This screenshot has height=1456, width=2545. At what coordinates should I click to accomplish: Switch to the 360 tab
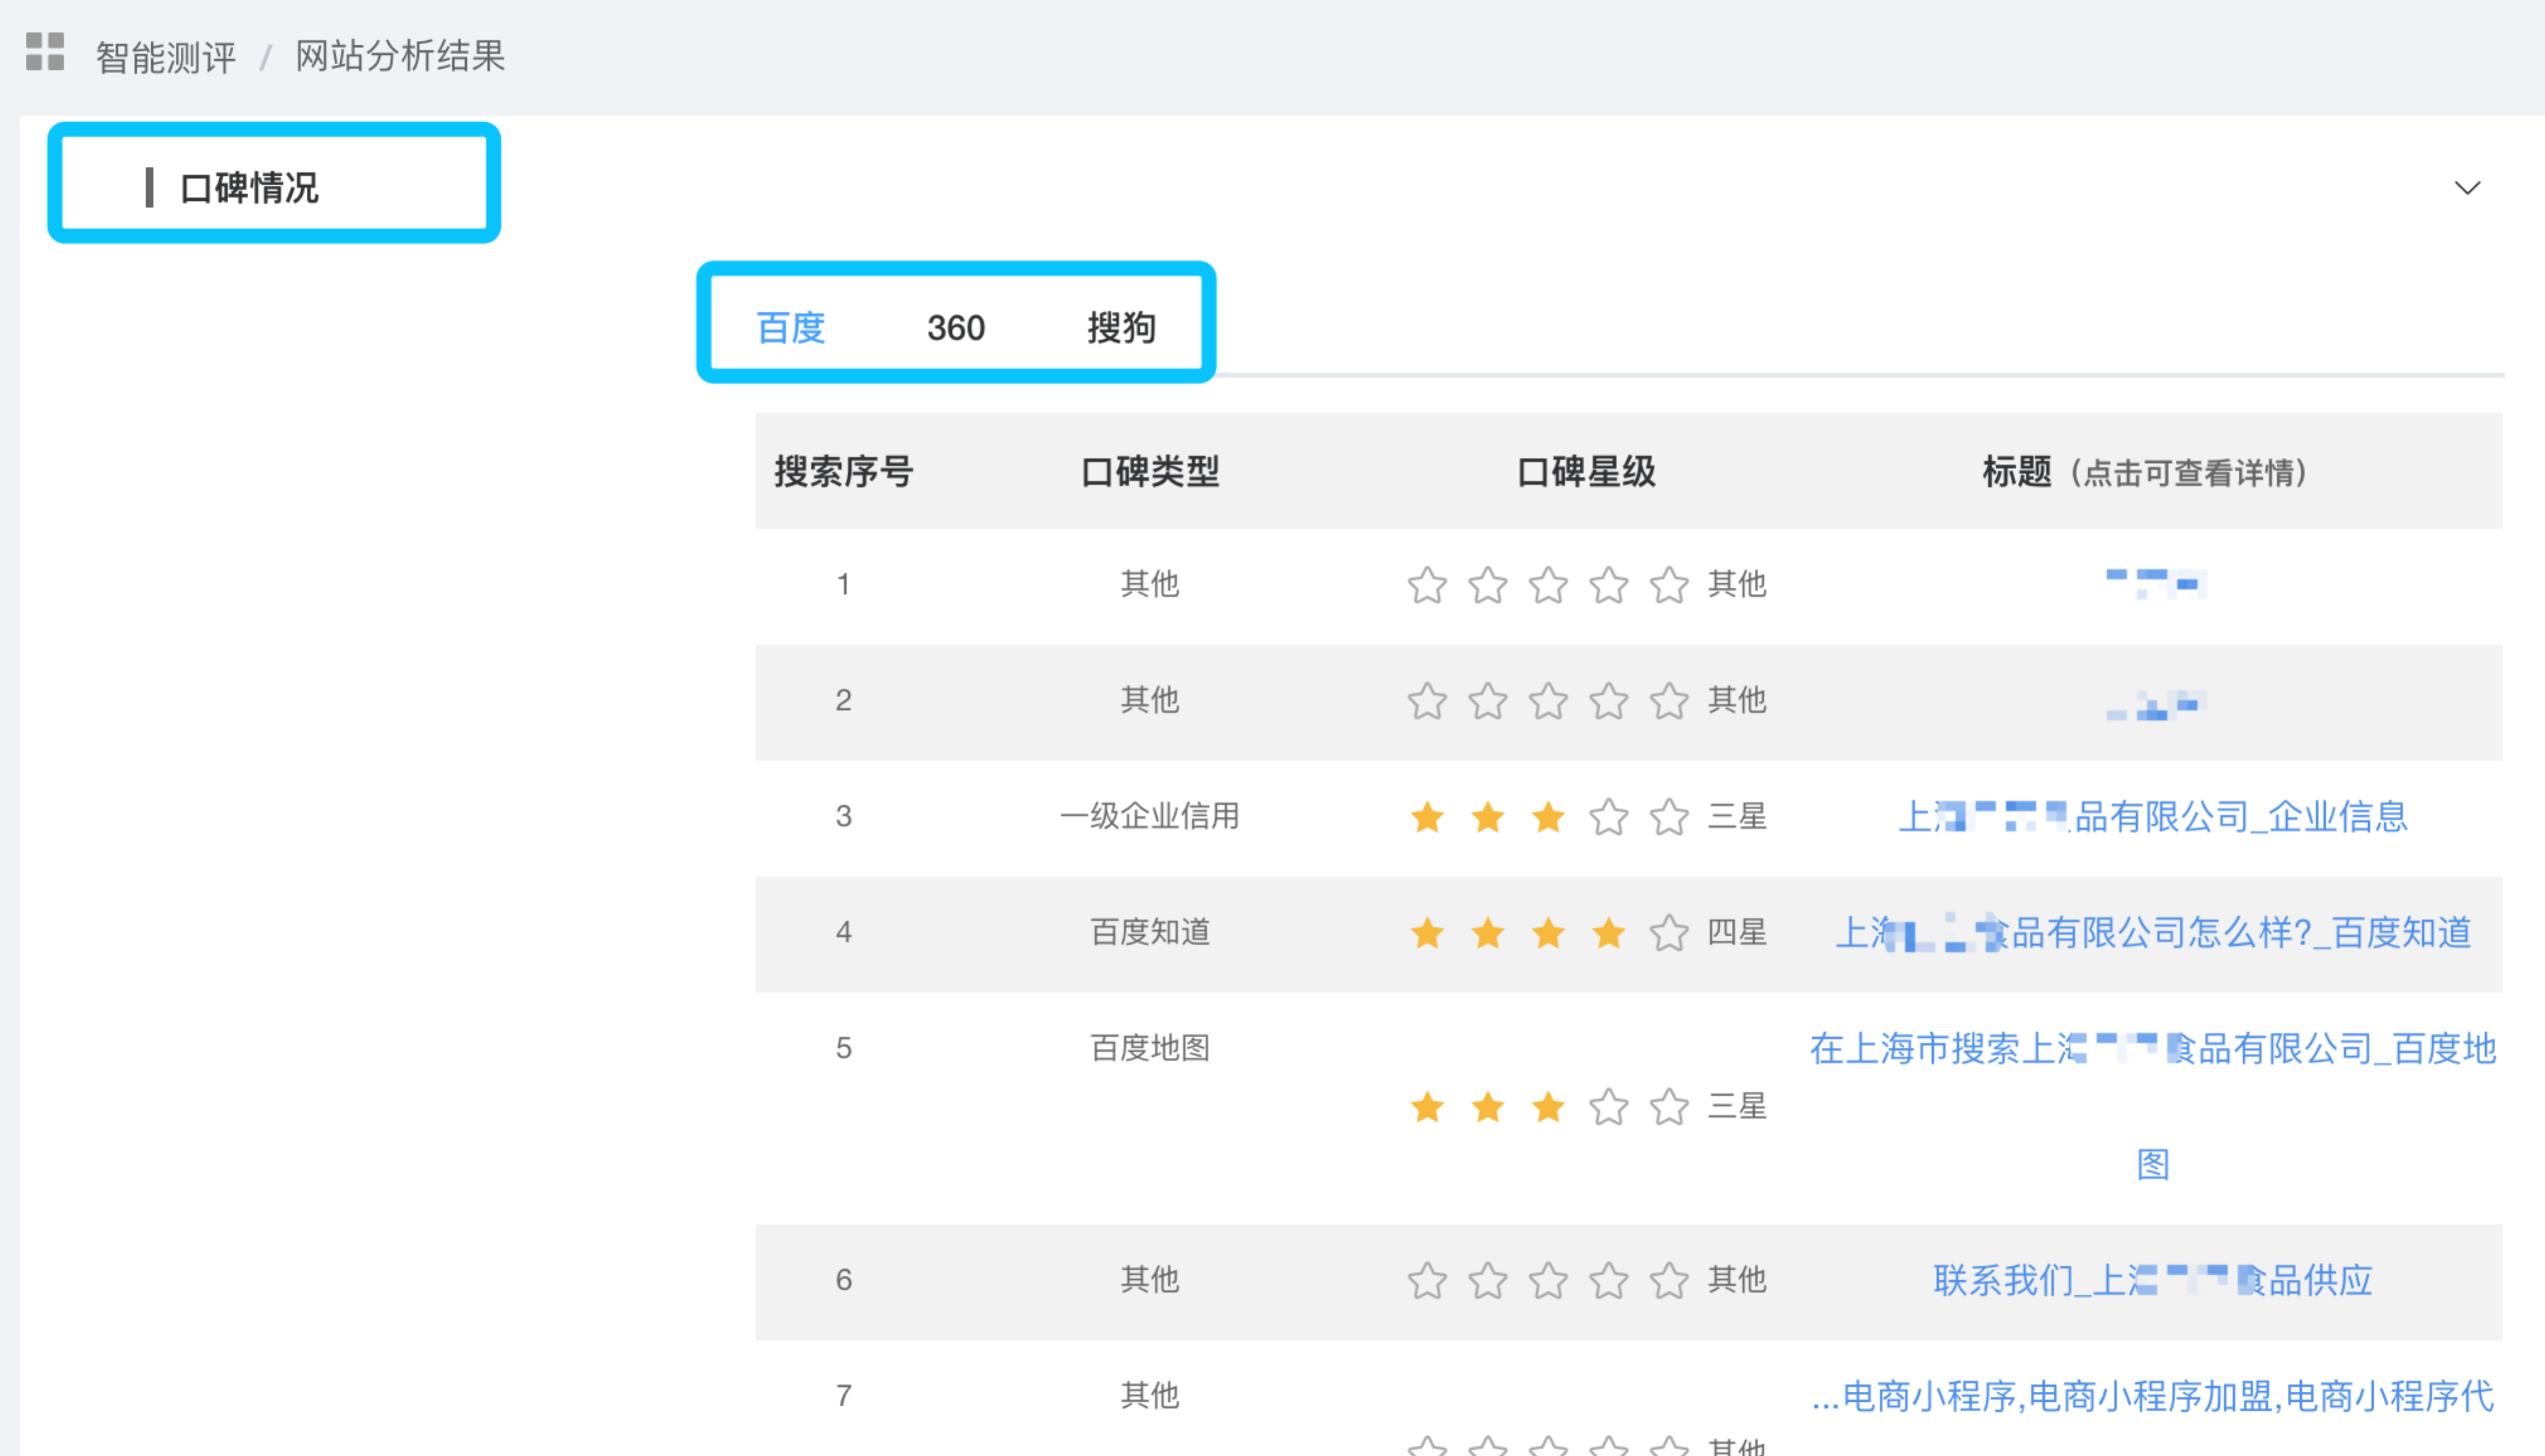[955, 328]
